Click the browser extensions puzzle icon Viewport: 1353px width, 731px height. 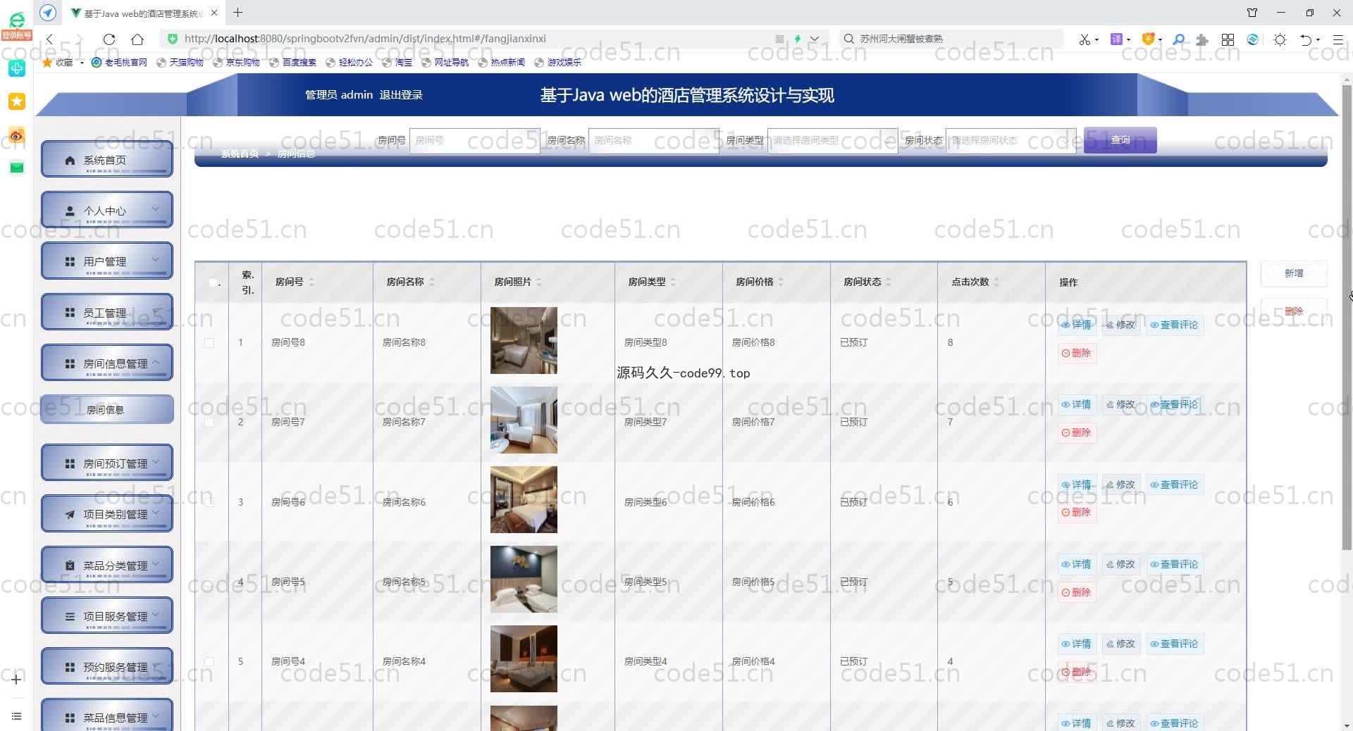coord(1202,39)
